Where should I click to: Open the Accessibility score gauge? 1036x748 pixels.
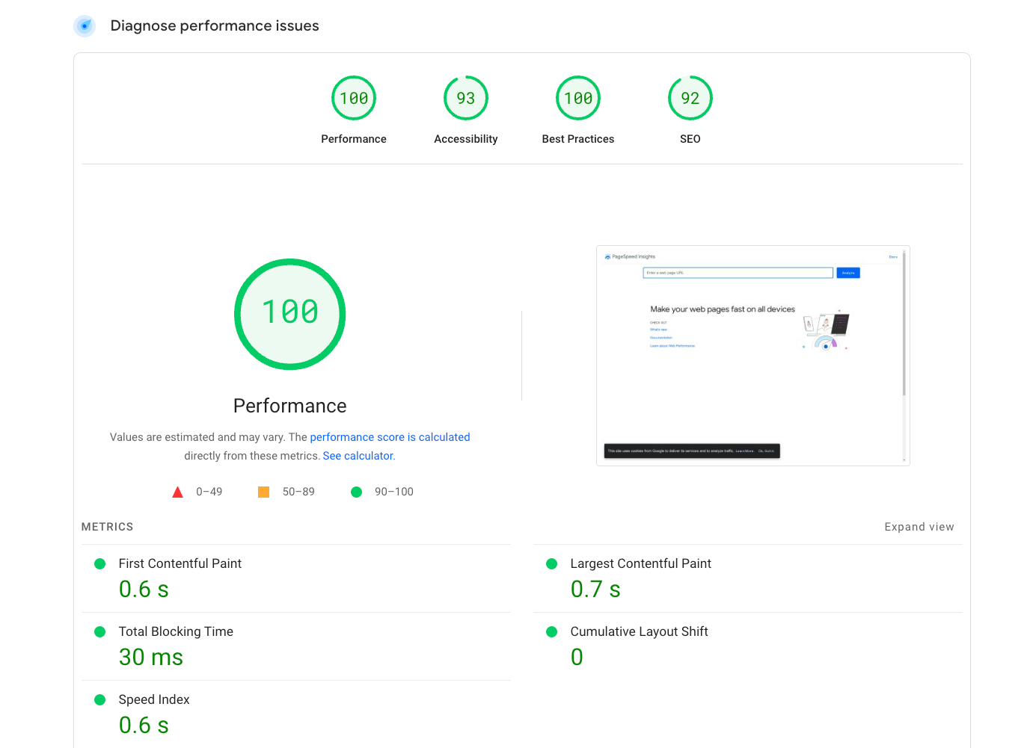pos(466,98)
